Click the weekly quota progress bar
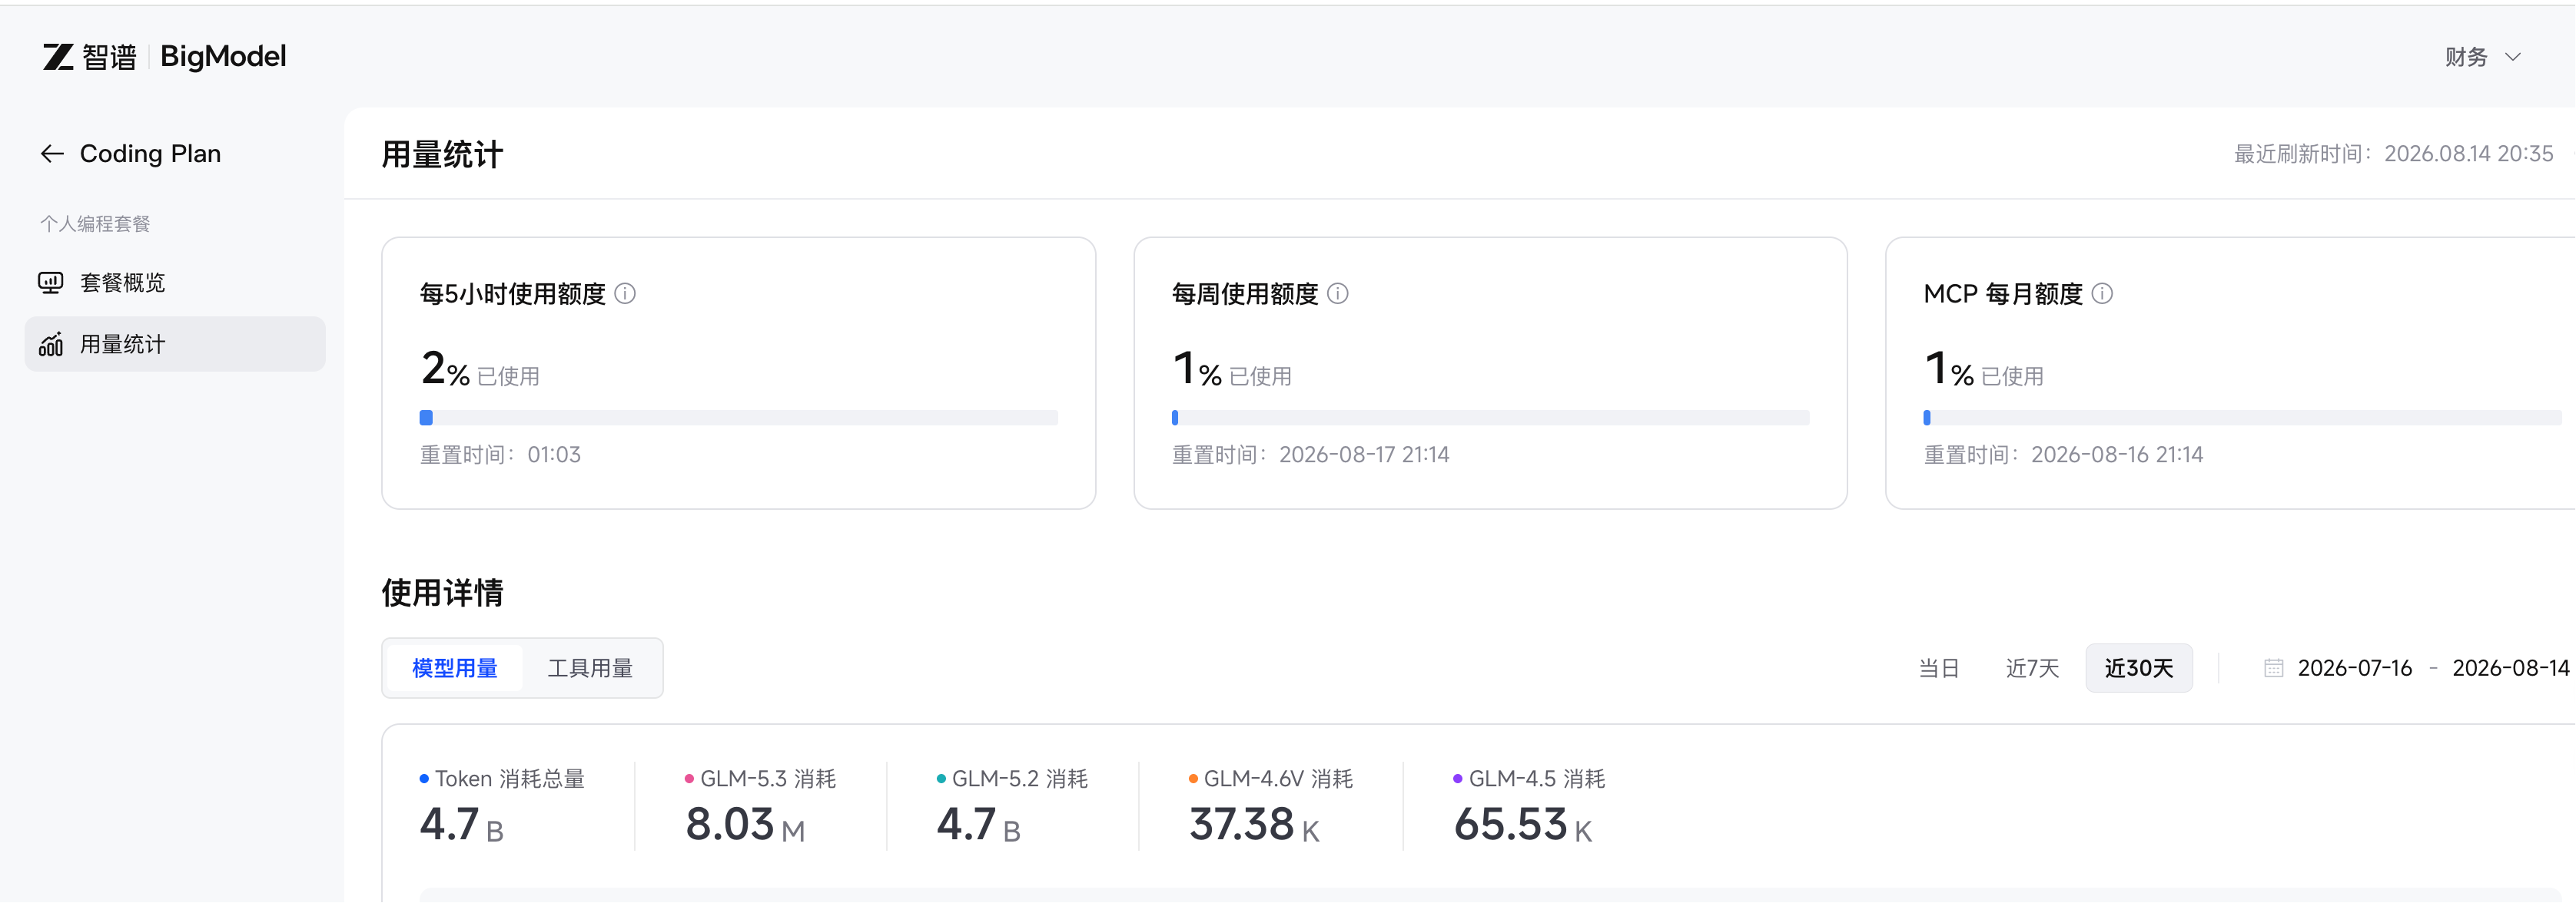The height and width of the screenshot is (903, 2576). pos(1491,418)
